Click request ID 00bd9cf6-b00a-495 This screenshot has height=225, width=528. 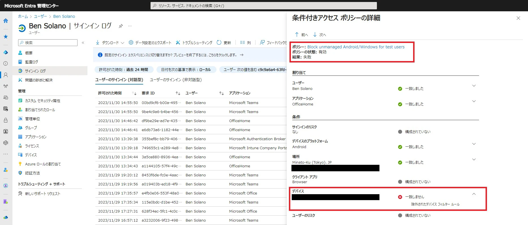[x=162, y=103]
